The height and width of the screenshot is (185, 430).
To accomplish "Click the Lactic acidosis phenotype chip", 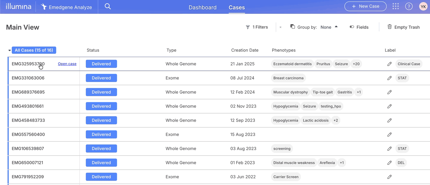I will pyautogui.click(x=316, y=120).
